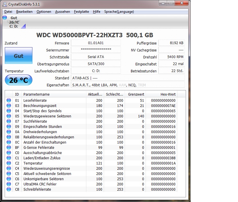Click status orb for G-Sense Fehlerrate
This screenshot has width=238, height=202.
click(9, 147)
